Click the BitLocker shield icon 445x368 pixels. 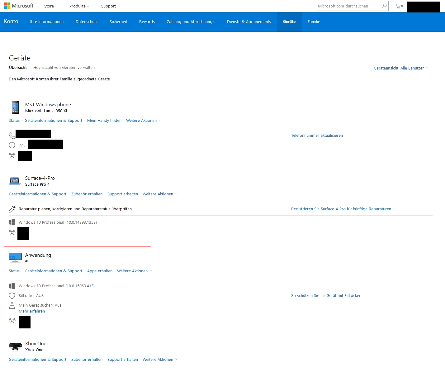(12, 296)
